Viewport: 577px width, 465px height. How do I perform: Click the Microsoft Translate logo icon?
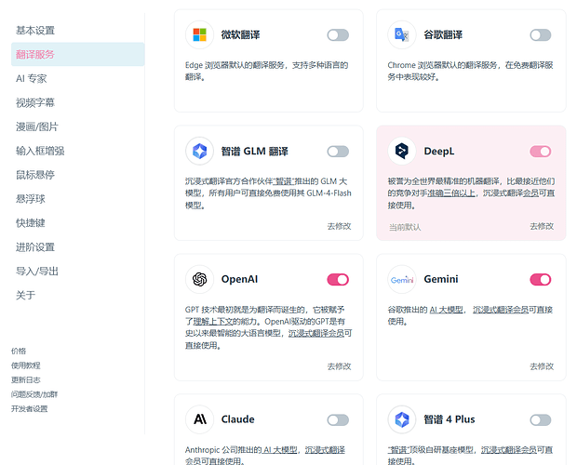(x=199, y=35)
